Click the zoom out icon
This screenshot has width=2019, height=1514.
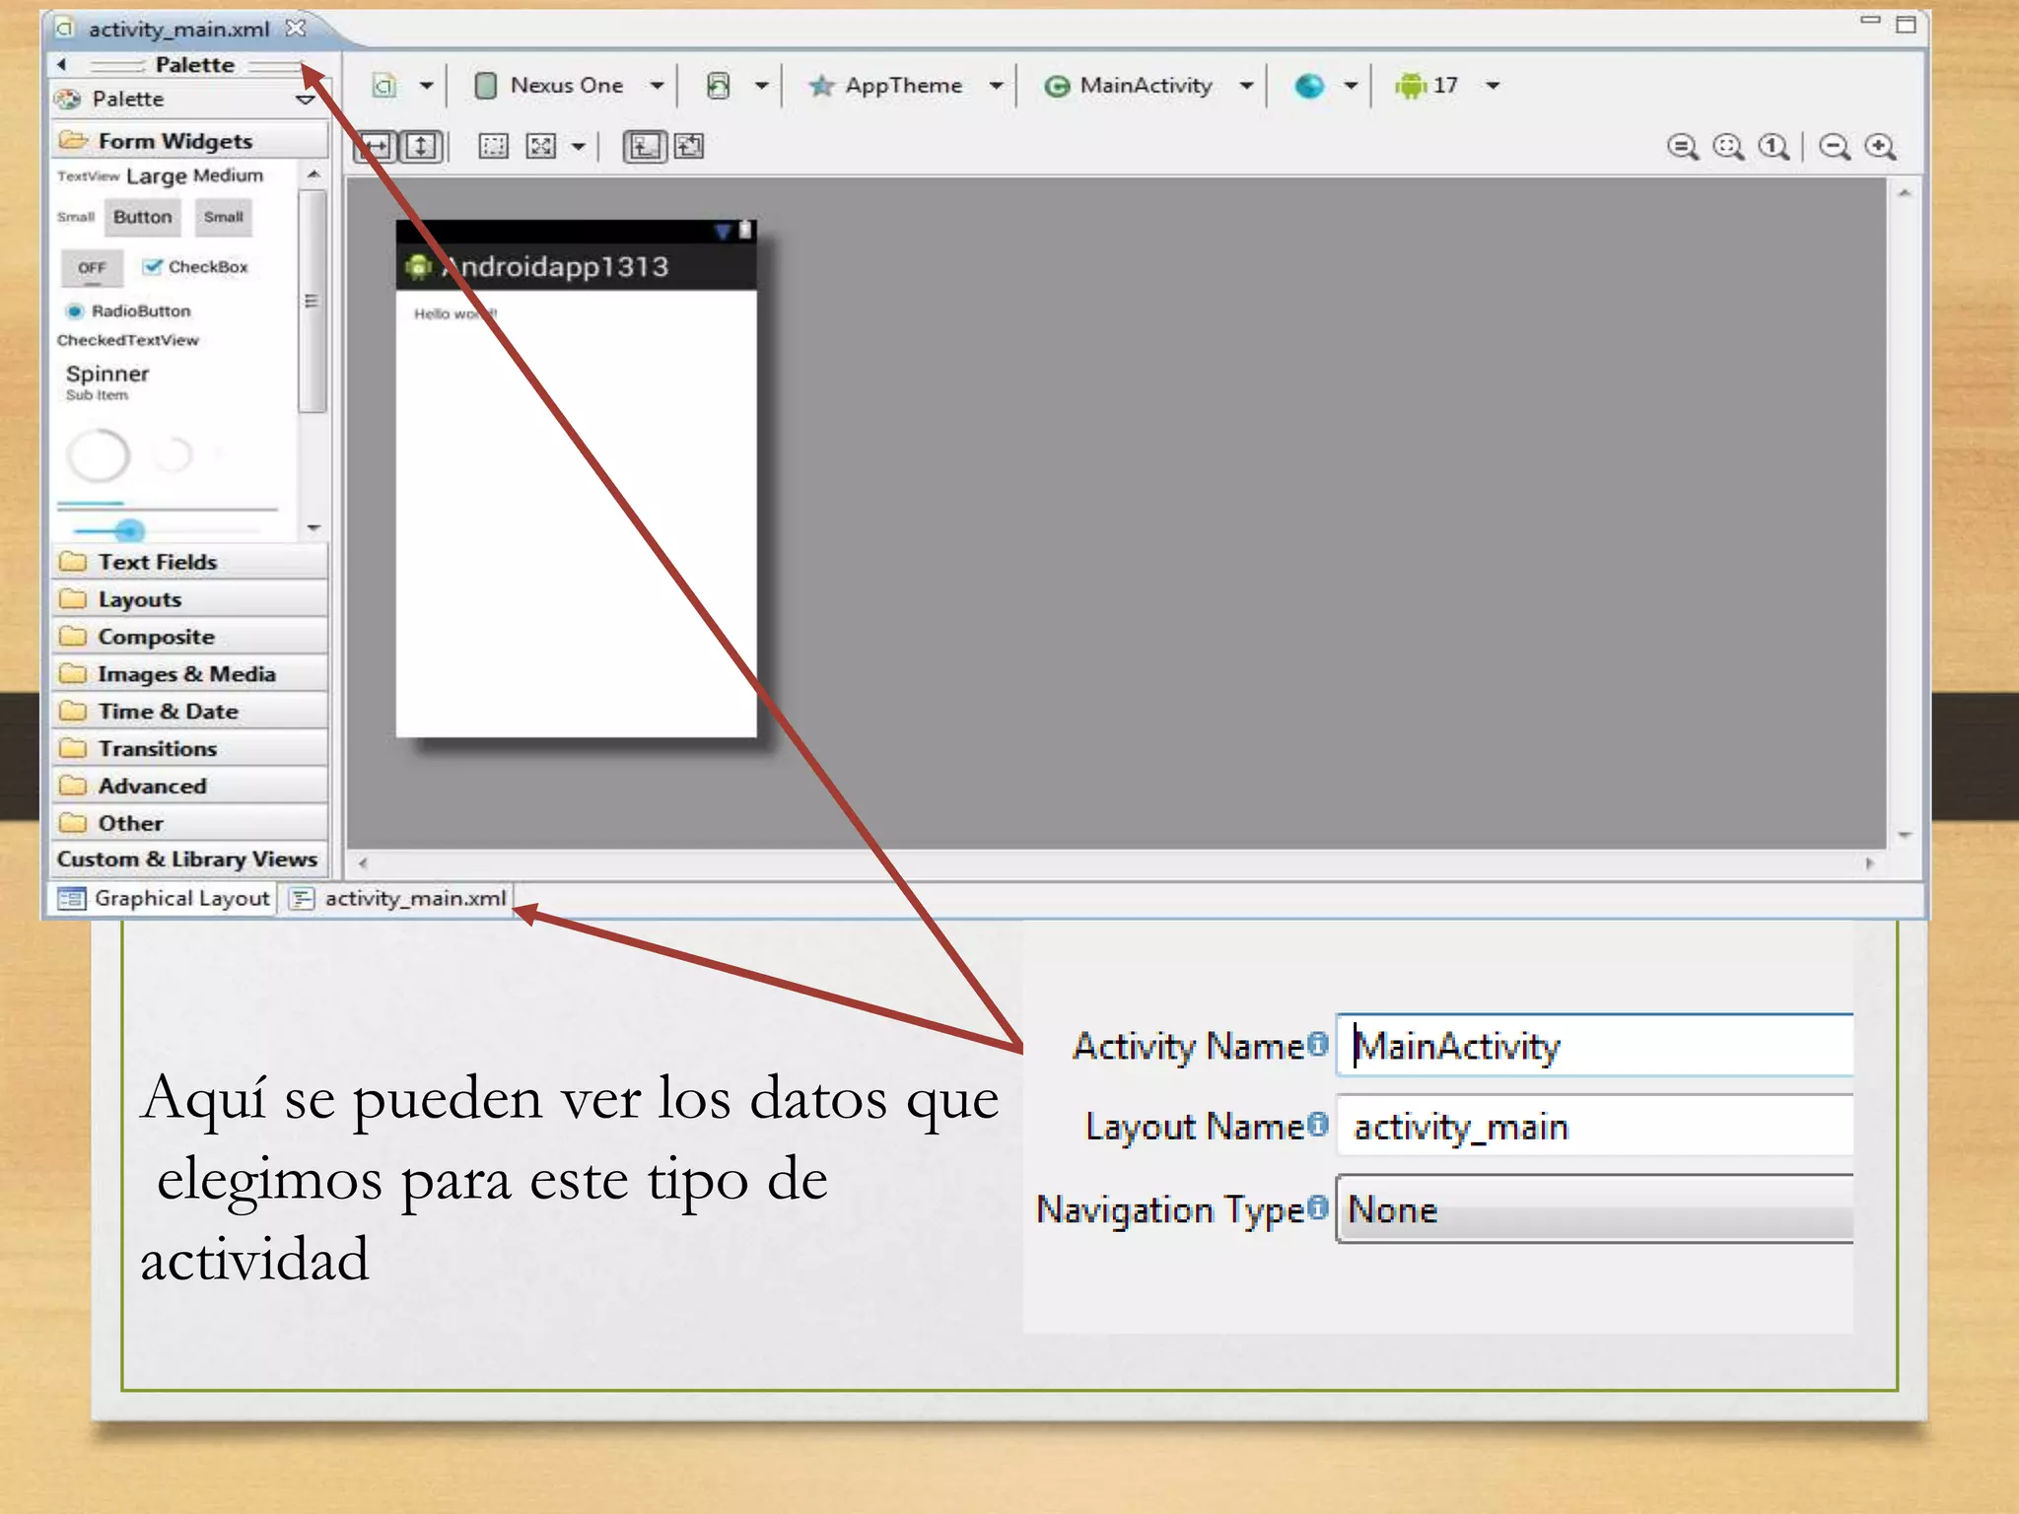click(x=1835, y=147)
